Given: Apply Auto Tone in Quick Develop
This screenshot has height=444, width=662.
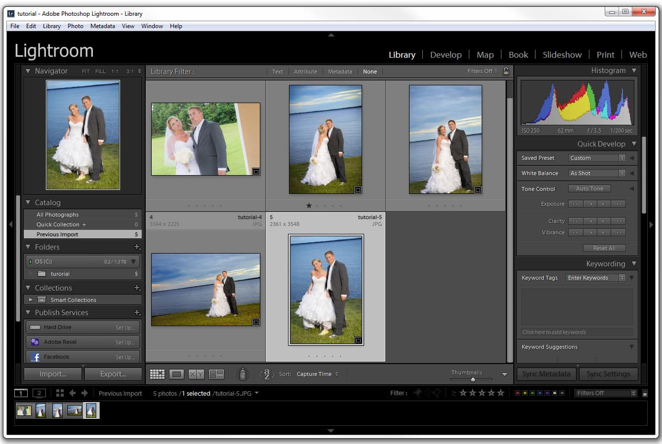Looking at the screenshot, I should [589, 188].
